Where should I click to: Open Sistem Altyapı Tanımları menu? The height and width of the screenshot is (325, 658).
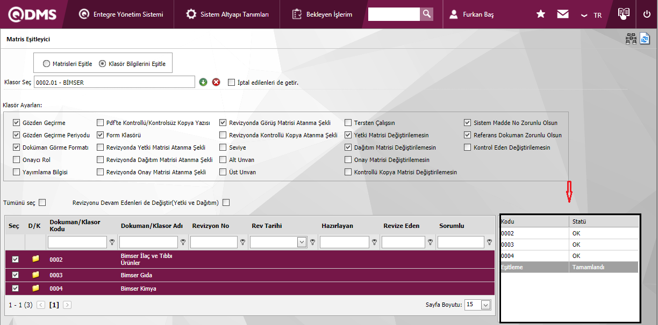[x=227, y=14]
